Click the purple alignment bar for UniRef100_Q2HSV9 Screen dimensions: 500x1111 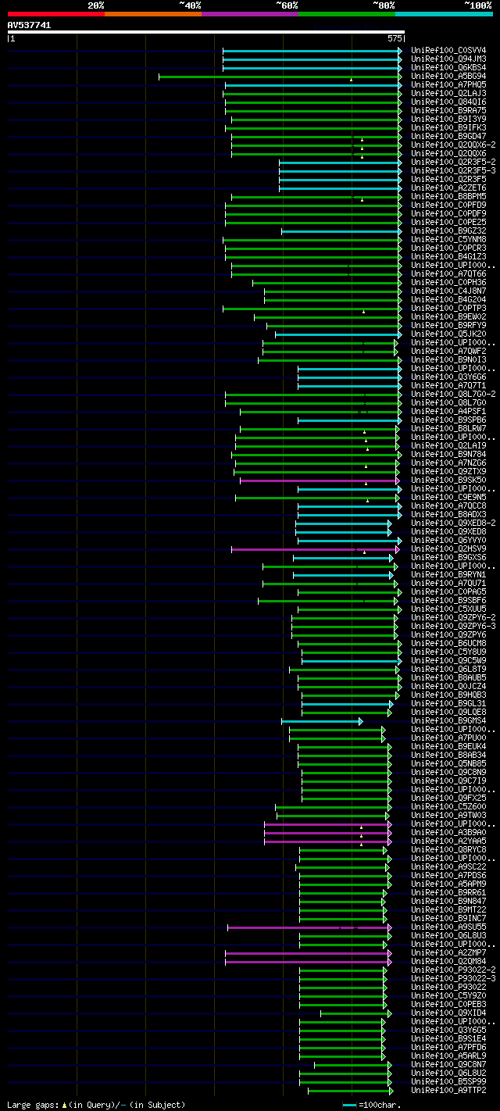tap(314, 549)
